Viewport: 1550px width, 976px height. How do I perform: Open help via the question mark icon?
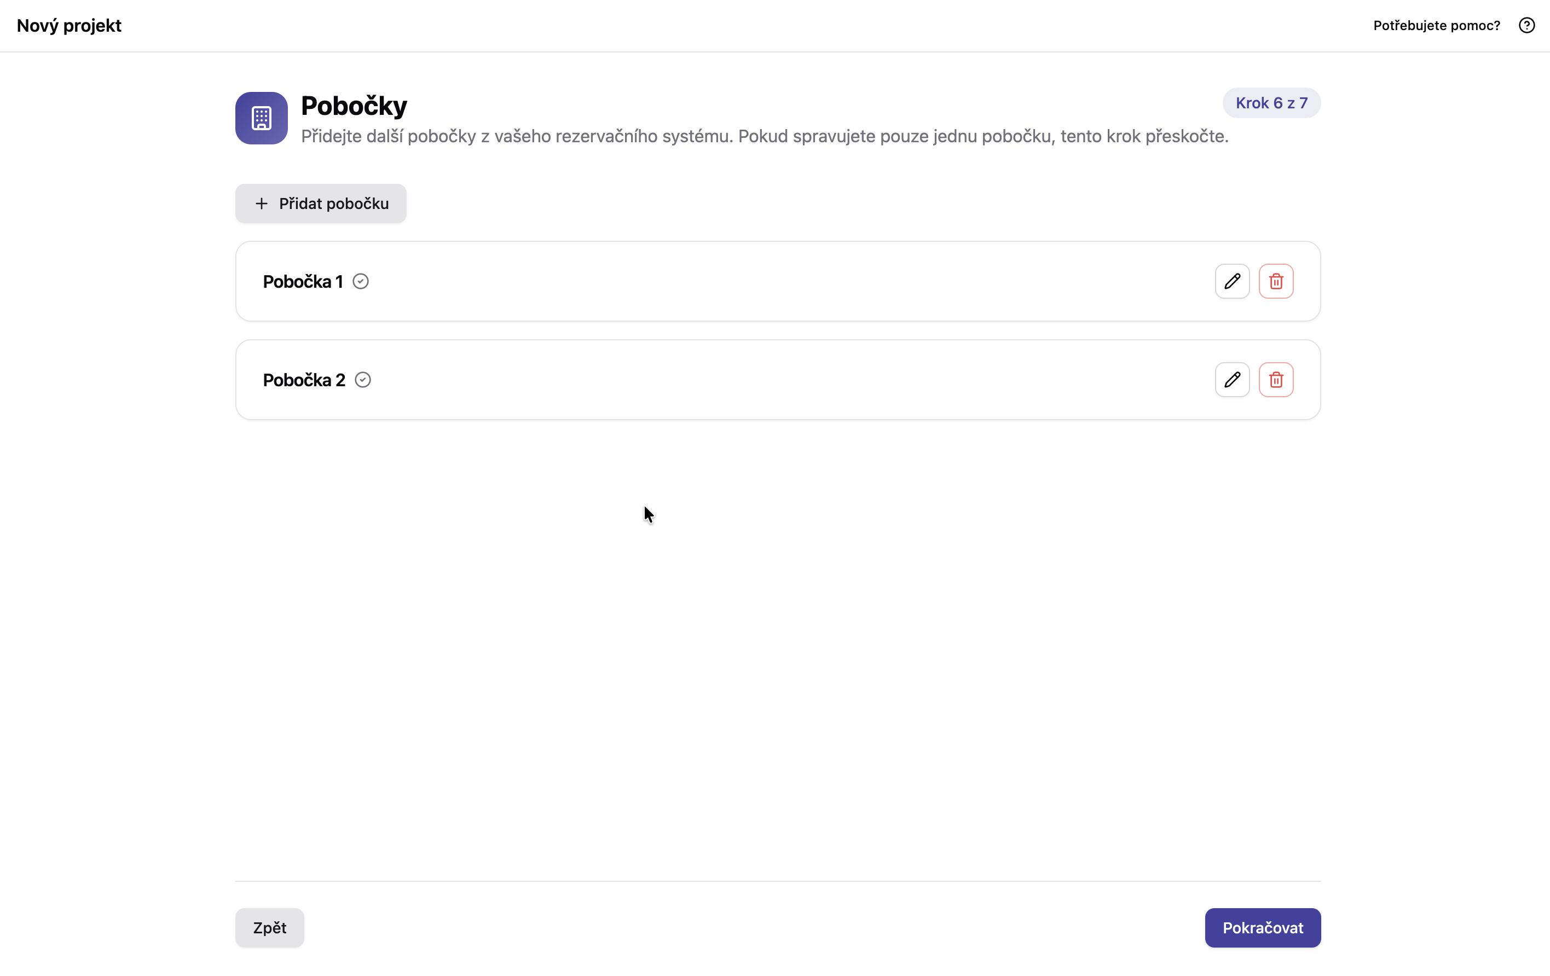(x=1527, y=25)
